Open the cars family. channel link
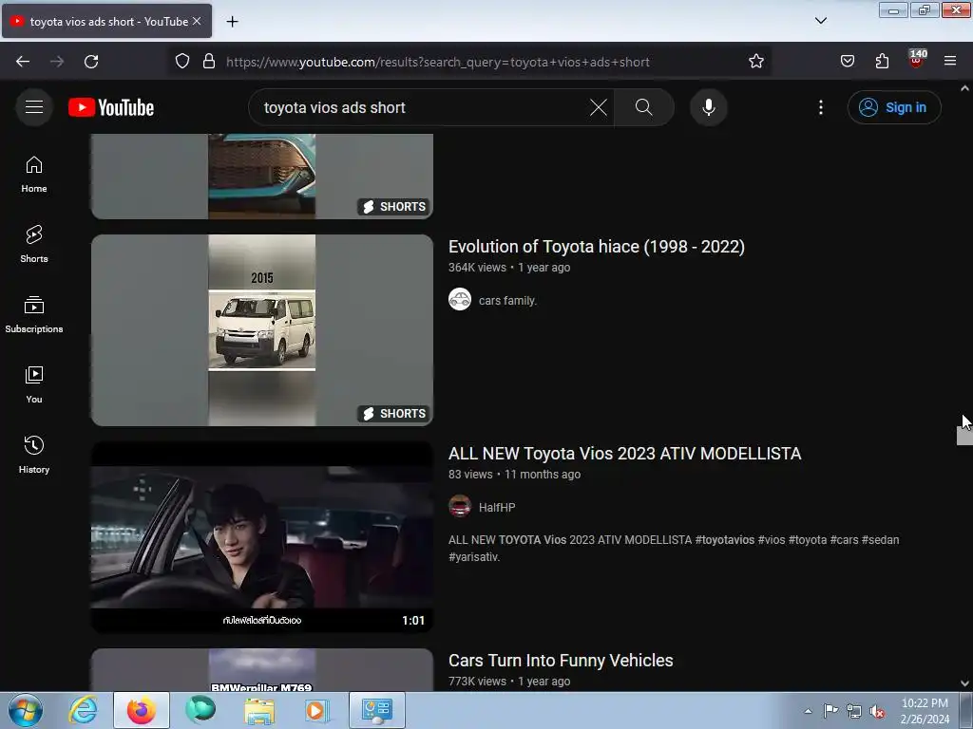The height and width of the screenshot is (729, 973). 507,301
